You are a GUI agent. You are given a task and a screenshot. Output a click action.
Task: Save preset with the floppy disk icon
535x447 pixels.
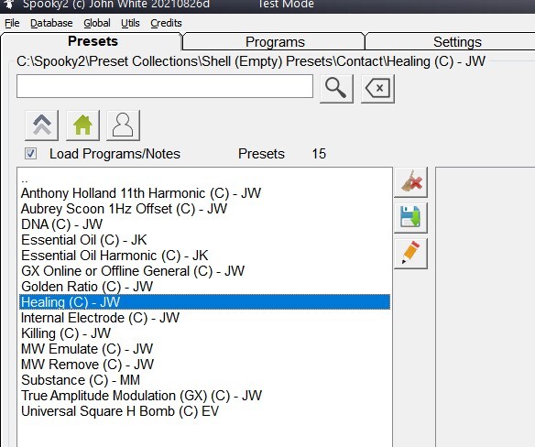coord(410,218)
